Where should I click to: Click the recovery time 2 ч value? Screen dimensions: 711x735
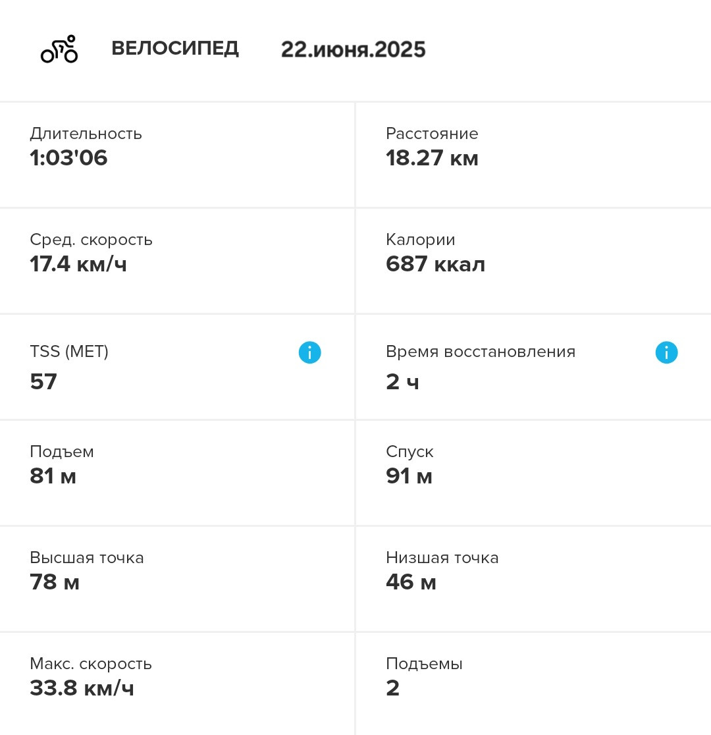point(403,381)
